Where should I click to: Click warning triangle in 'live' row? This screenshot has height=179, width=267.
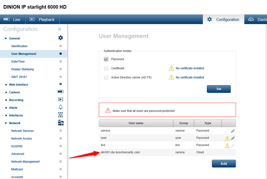point(227,146)
